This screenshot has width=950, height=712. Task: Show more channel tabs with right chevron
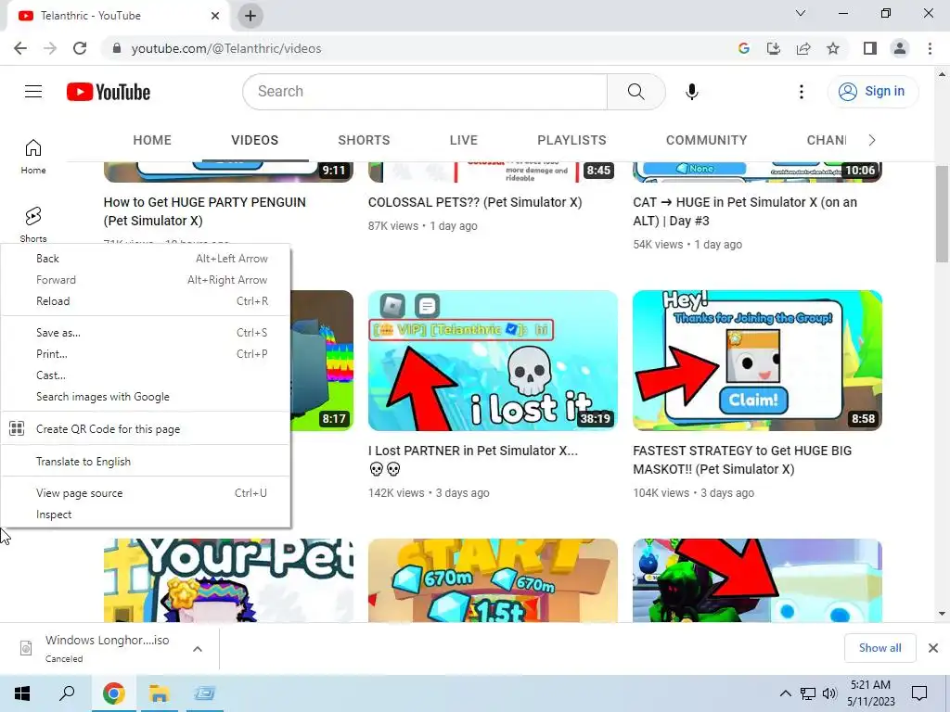871,140
